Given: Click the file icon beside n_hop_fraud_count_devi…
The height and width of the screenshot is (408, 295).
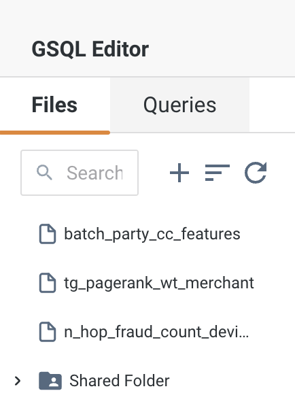Looking at the screenshot, I should tap(48, 332).
